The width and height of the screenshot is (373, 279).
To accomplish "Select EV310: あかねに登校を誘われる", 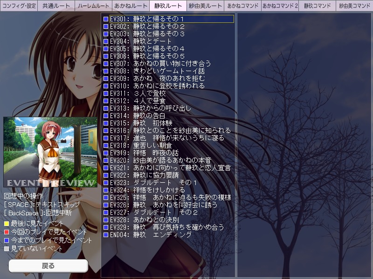I will (x=157, y=86).
